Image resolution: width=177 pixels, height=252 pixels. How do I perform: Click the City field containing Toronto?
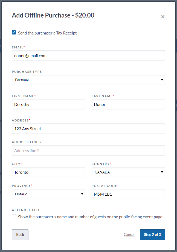[48, 172]
